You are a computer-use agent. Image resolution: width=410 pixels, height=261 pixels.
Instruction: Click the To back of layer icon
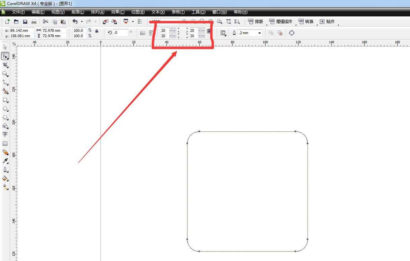(x=280, y=33)
